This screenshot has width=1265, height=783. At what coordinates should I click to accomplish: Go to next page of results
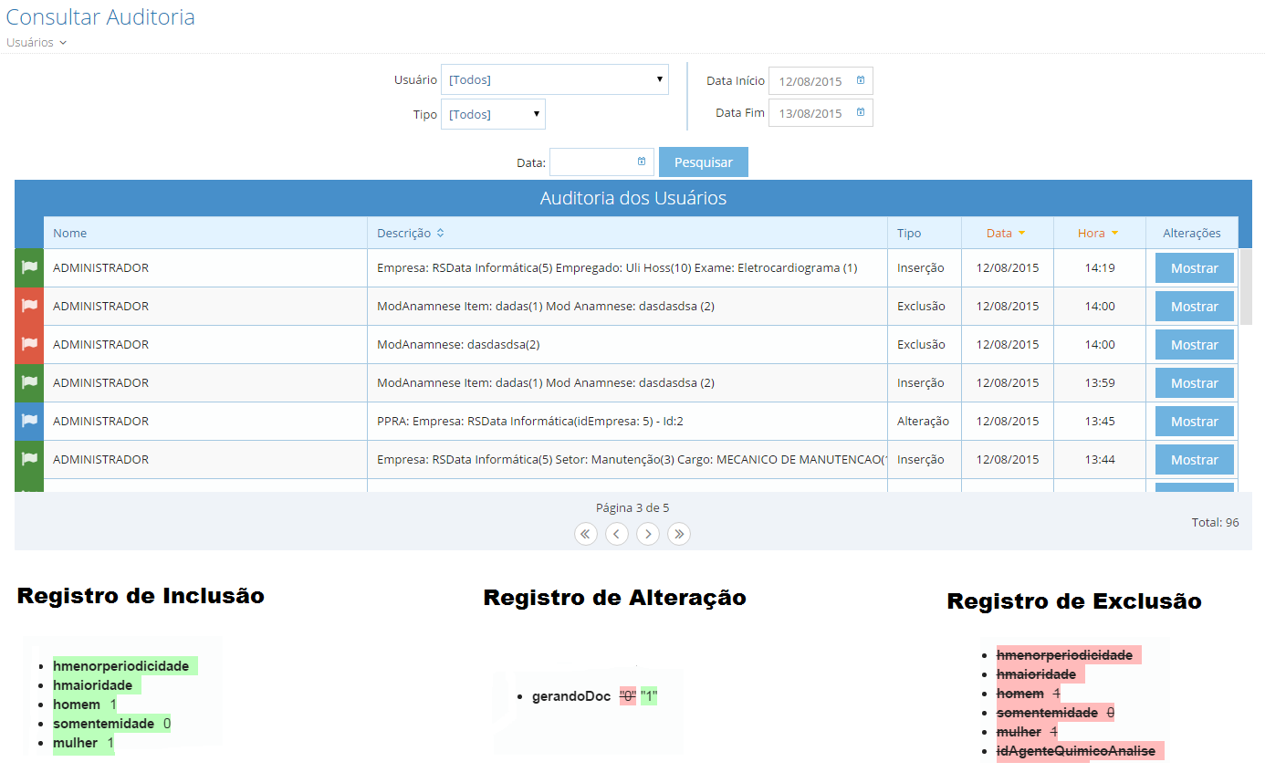[x=648, y=534]
